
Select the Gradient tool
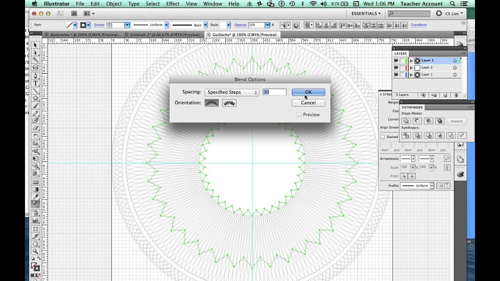pyautogui.click(x=36, y=189)
